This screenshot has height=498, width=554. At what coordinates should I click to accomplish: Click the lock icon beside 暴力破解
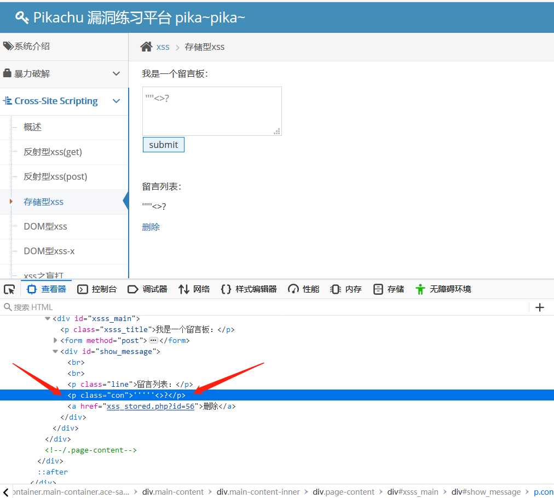7,73
